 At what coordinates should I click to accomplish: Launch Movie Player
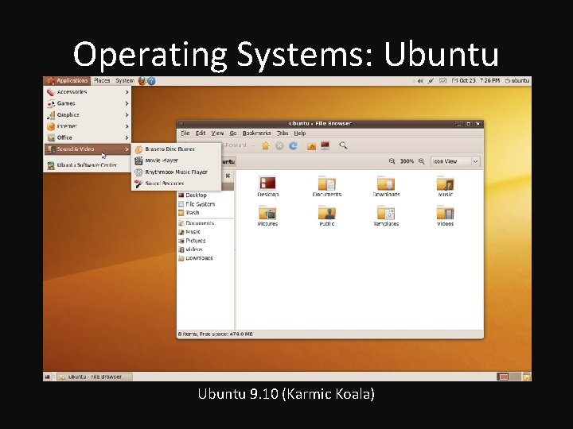177,160
